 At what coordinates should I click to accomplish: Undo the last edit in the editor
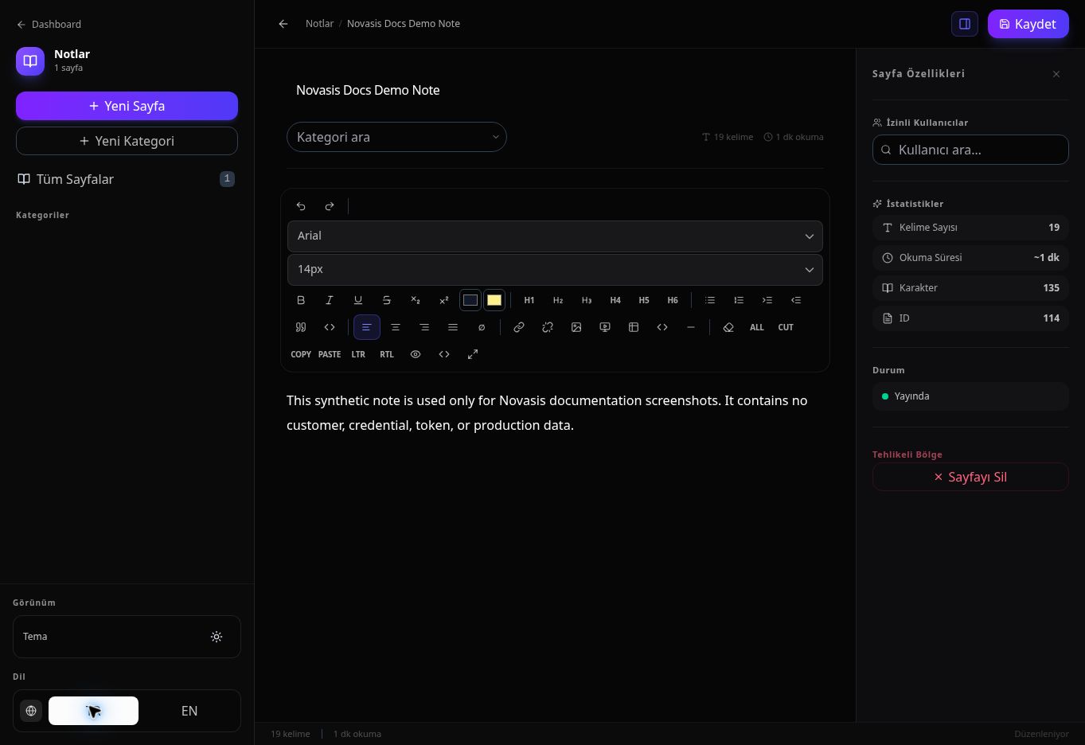[301, 206]
